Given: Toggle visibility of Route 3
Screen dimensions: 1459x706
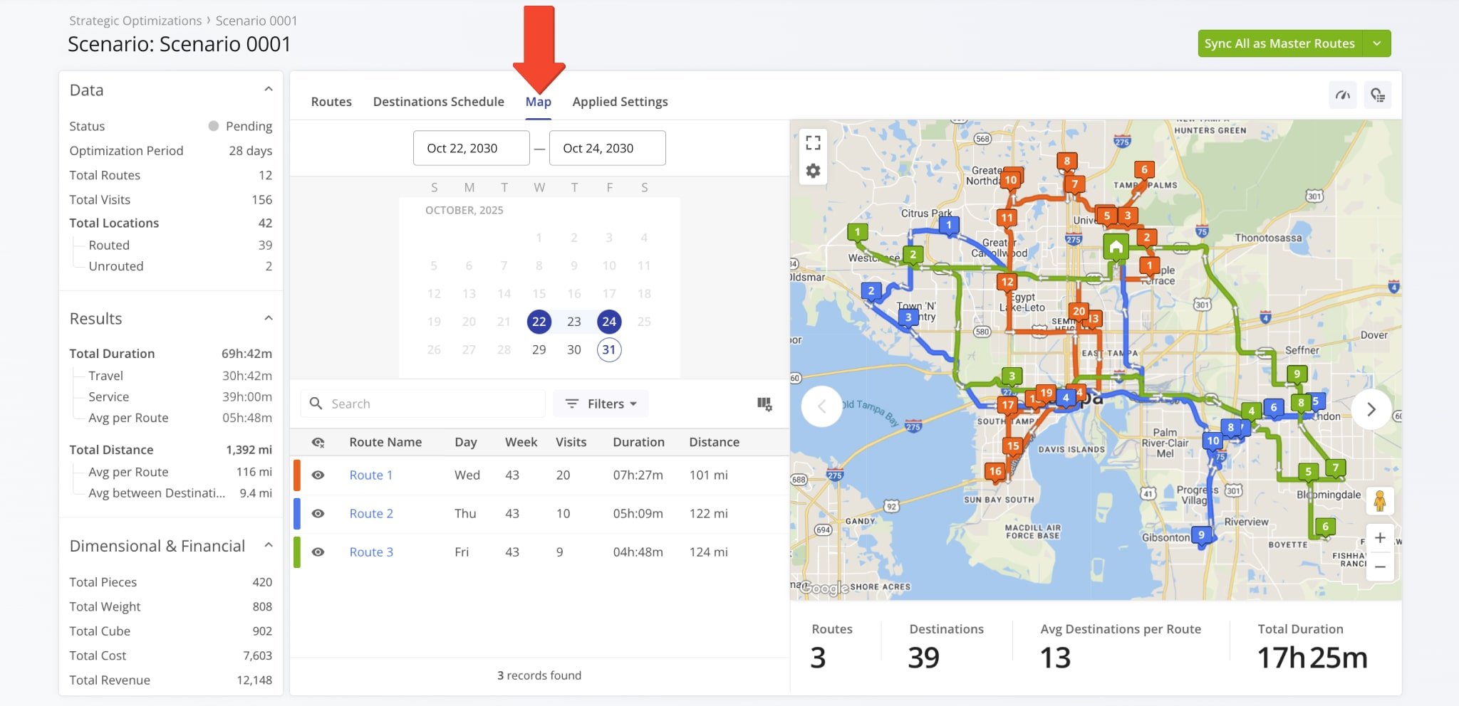Looking at the screenshot, I should [x=318, y=552].
